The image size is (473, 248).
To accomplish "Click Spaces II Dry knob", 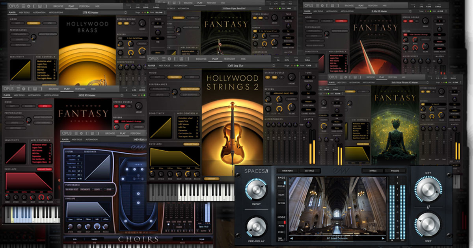I will [429, 191].
